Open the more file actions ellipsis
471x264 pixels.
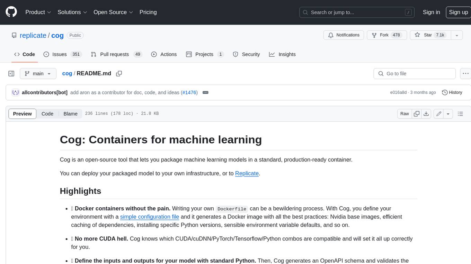466,74
